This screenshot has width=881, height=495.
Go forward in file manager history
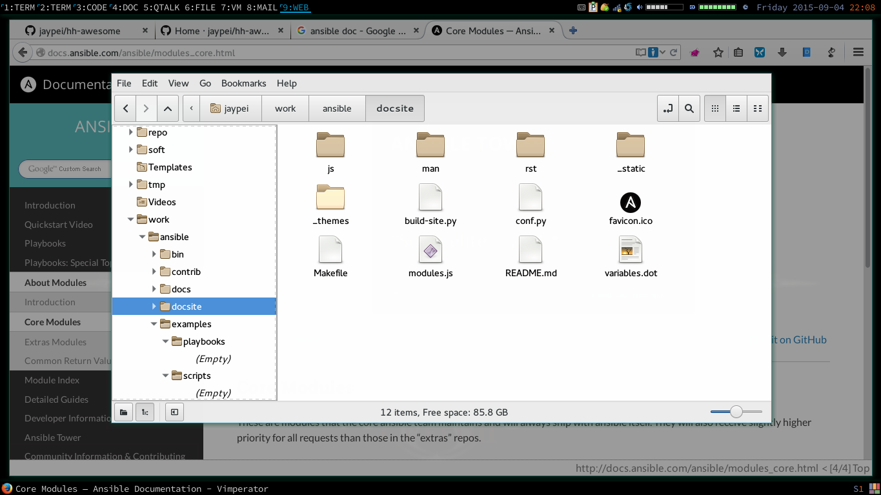click(x=147, y=108)
